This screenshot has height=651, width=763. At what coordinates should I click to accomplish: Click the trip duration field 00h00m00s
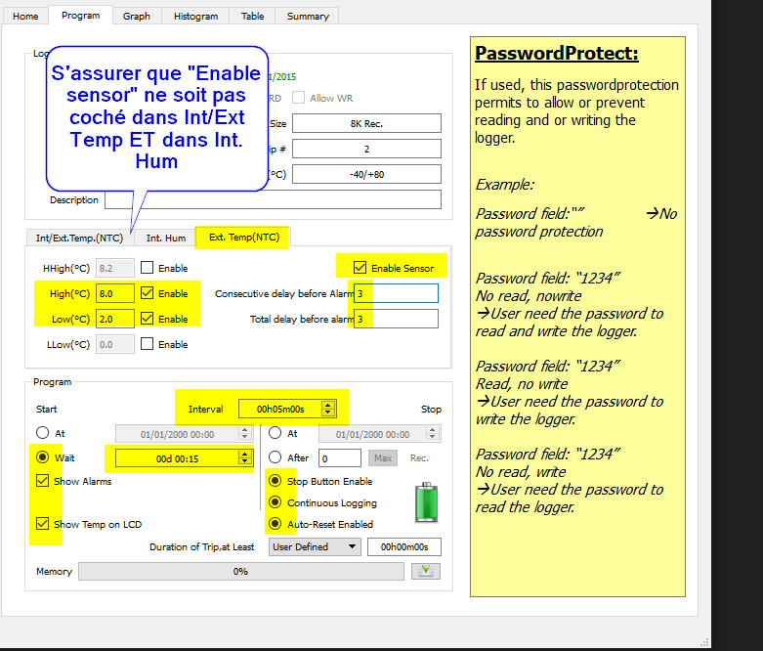click(404, 546)
